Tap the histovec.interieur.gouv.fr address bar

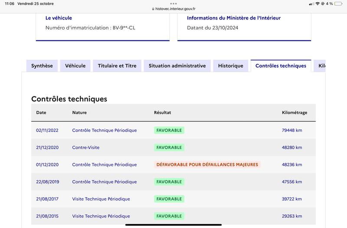[173, 9]
